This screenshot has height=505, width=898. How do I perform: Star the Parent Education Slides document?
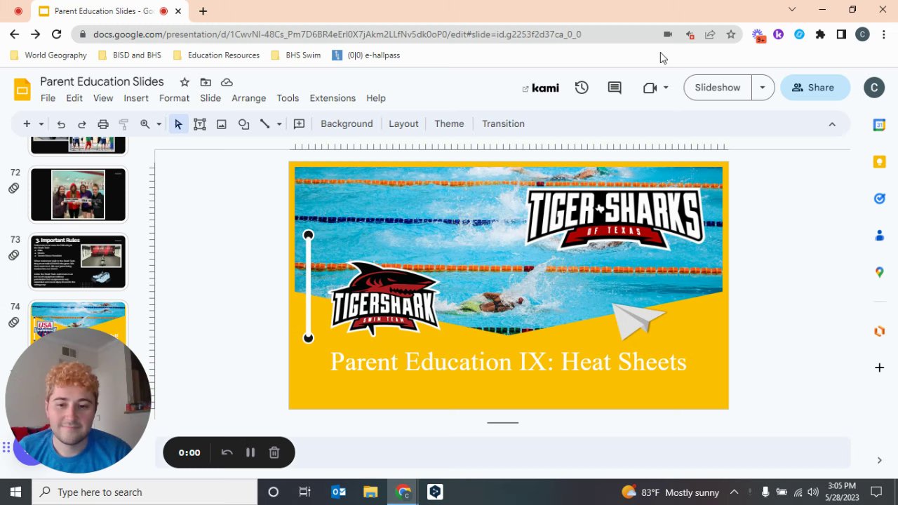185,82
